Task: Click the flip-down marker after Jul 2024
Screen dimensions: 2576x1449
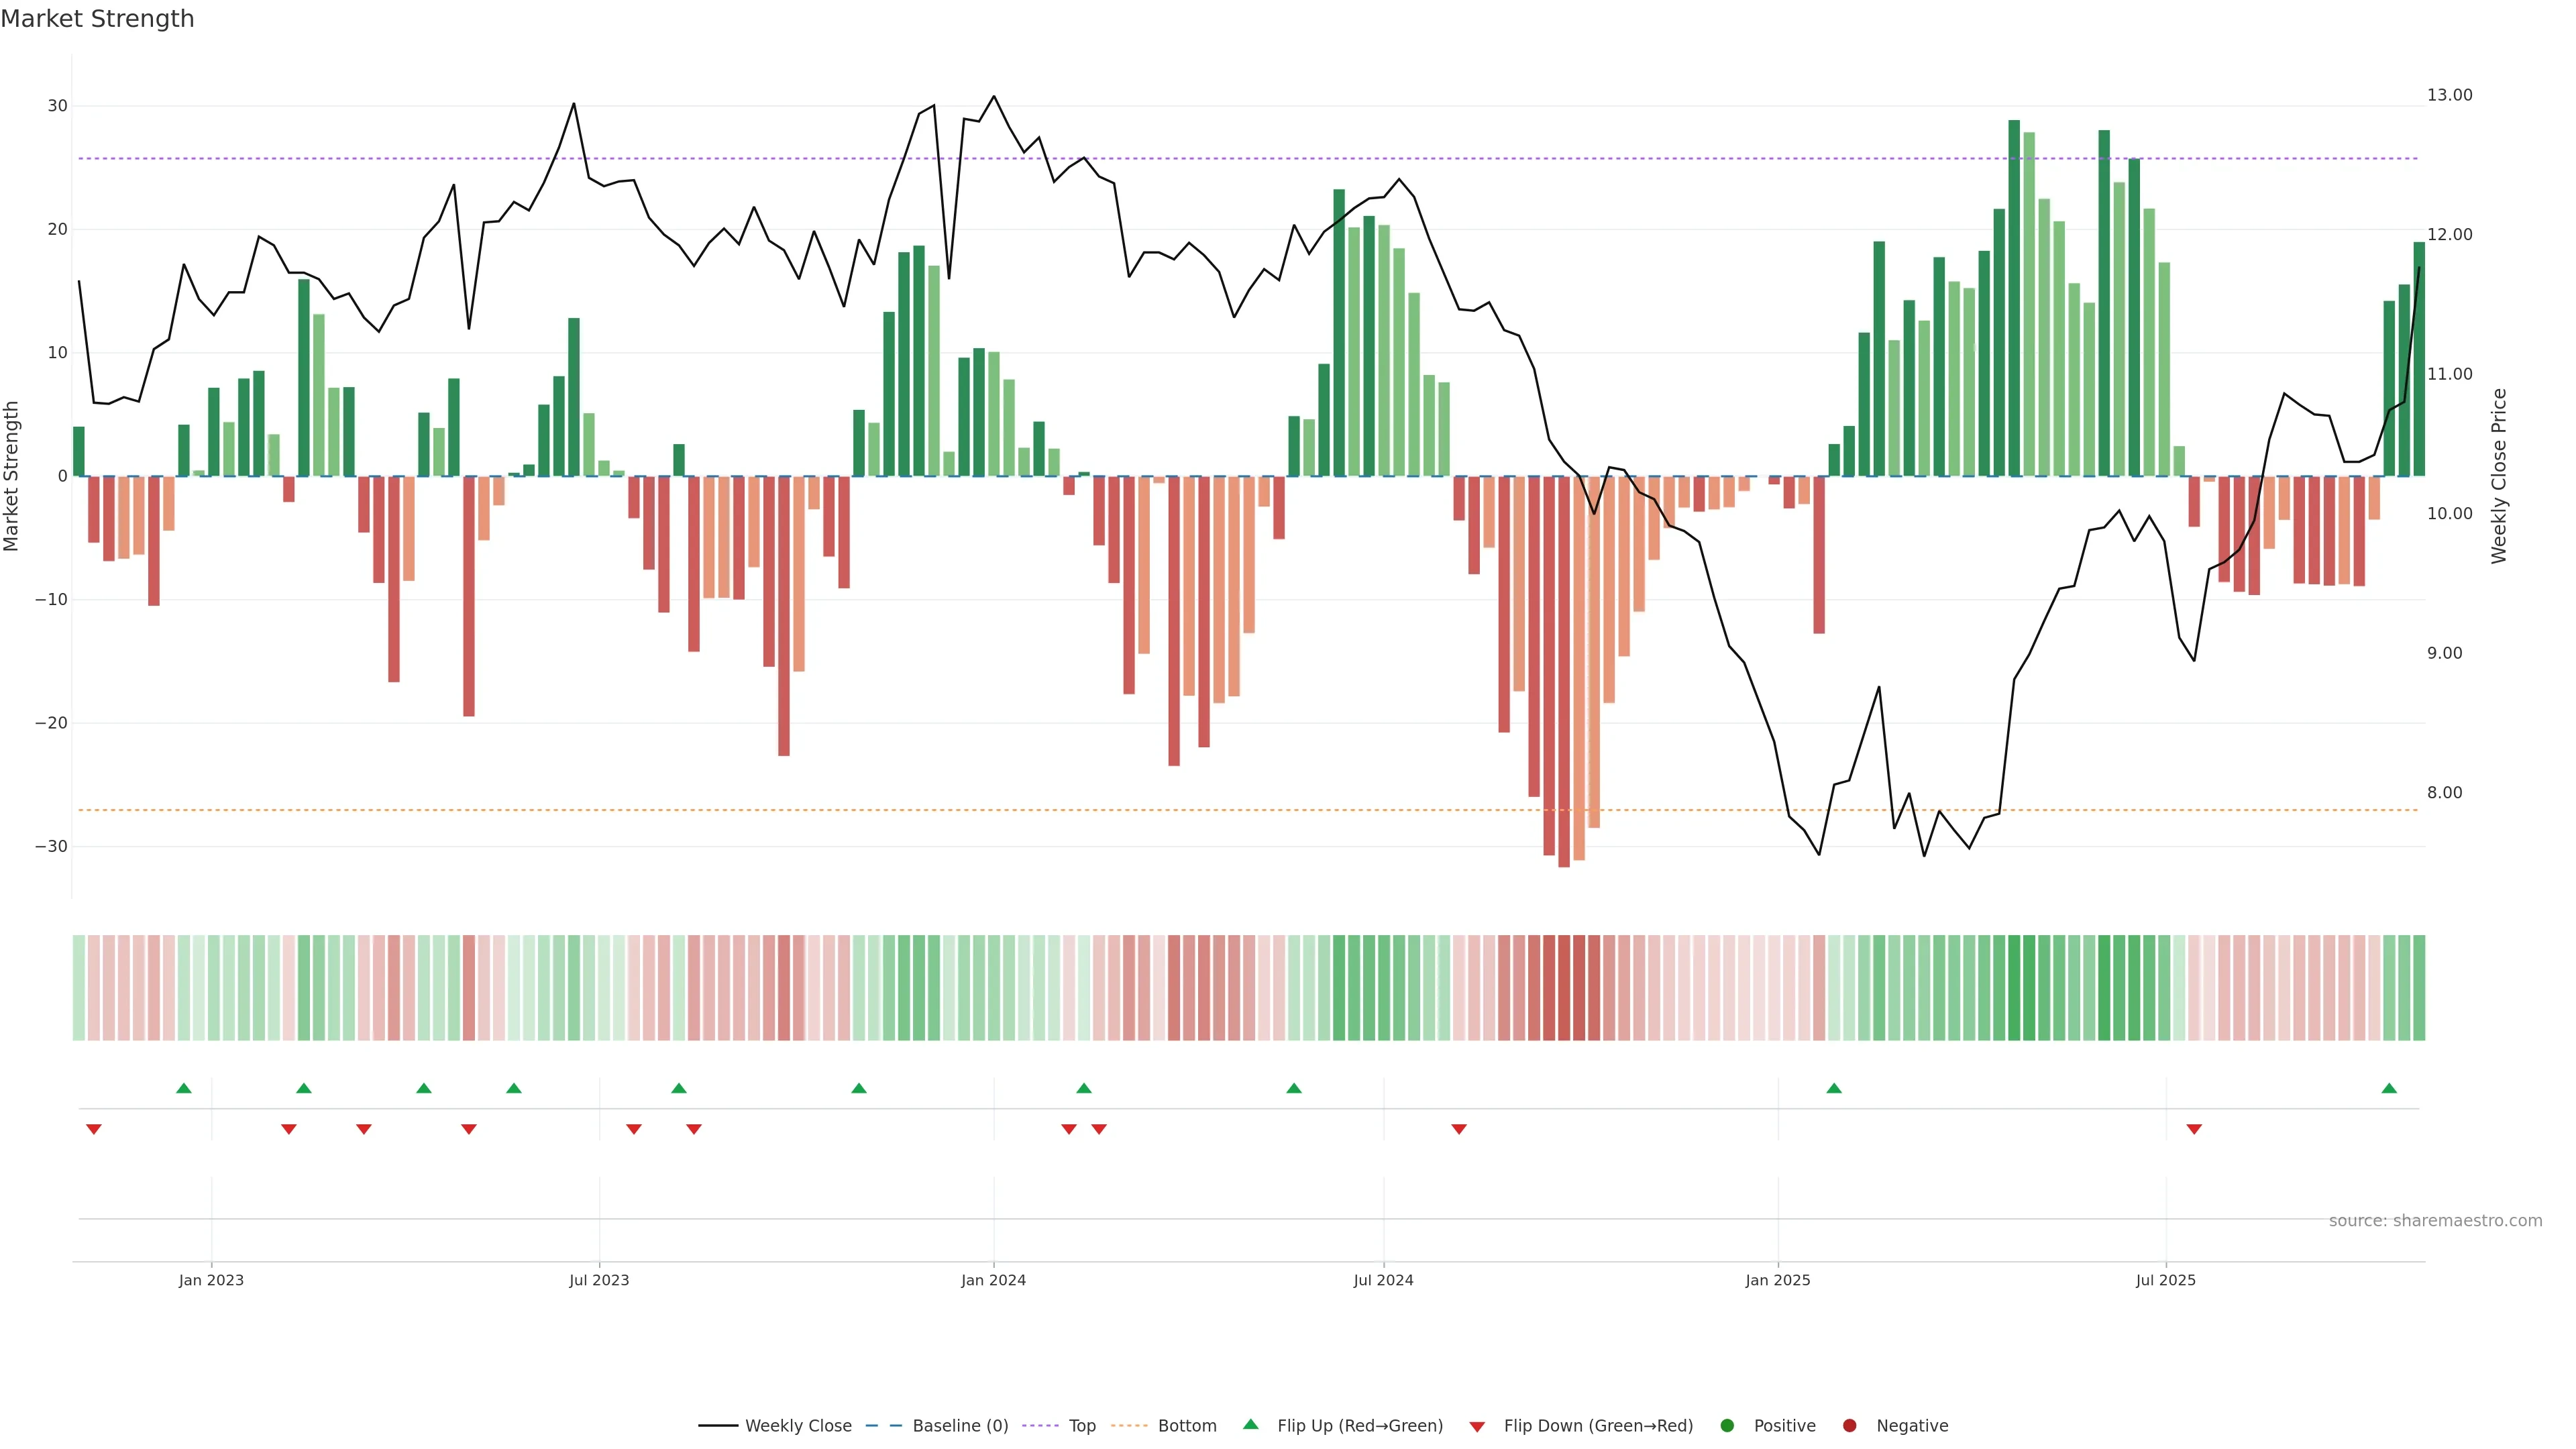Action: tap(1459, 1129)
